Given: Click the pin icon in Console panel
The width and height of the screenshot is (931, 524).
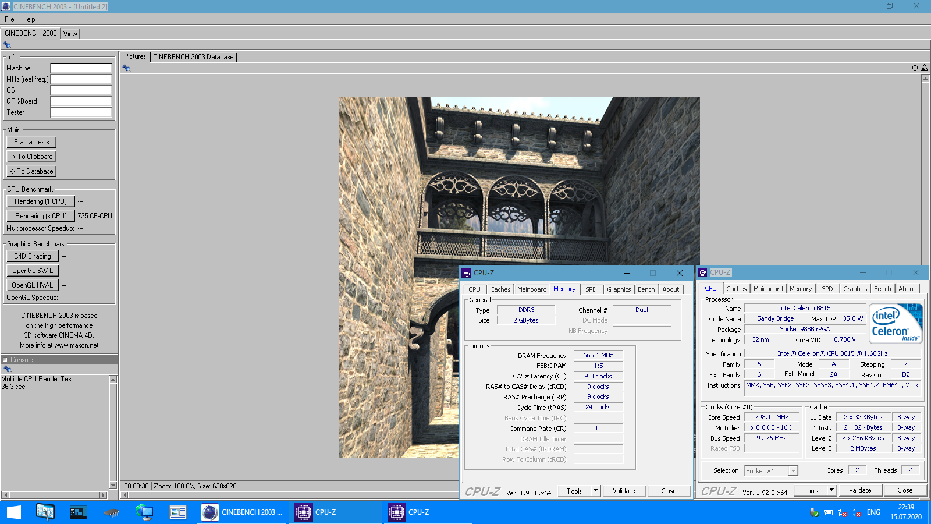Looking at the screenshot, I should (x=8, y=369).
